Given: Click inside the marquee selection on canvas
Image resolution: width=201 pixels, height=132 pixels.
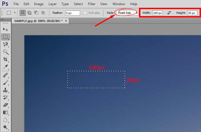Looking at the screenshot, I should coord(96,79).
